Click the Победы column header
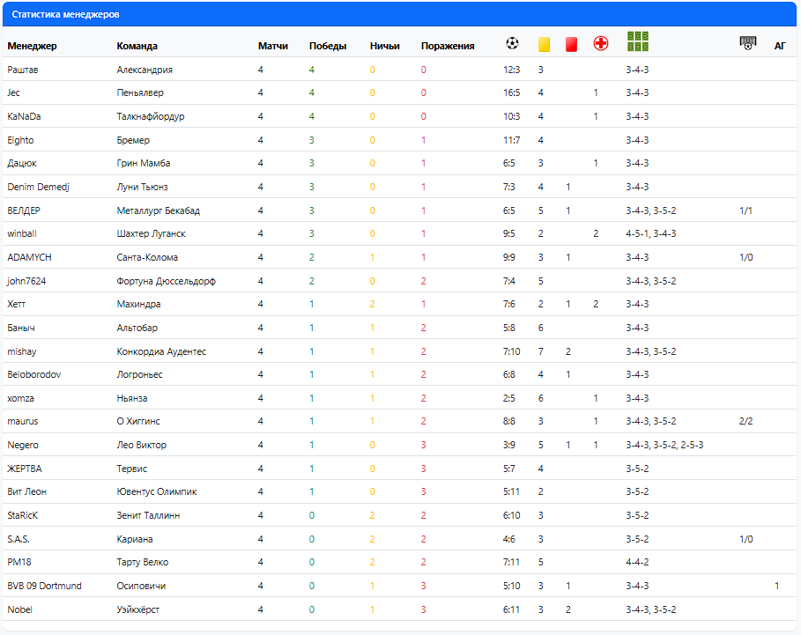This screenshot has width=801, height=635. 327,46
